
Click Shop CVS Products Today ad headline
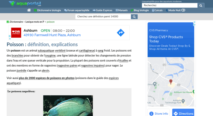[166, 39]
